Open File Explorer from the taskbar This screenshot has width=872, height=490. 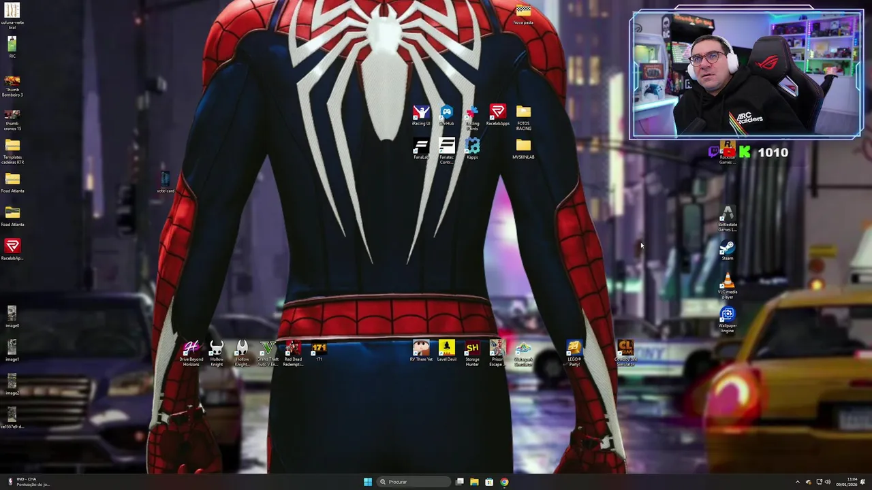click(474, 482)
